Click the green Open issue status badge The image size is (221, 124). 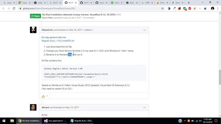point(35,16)
